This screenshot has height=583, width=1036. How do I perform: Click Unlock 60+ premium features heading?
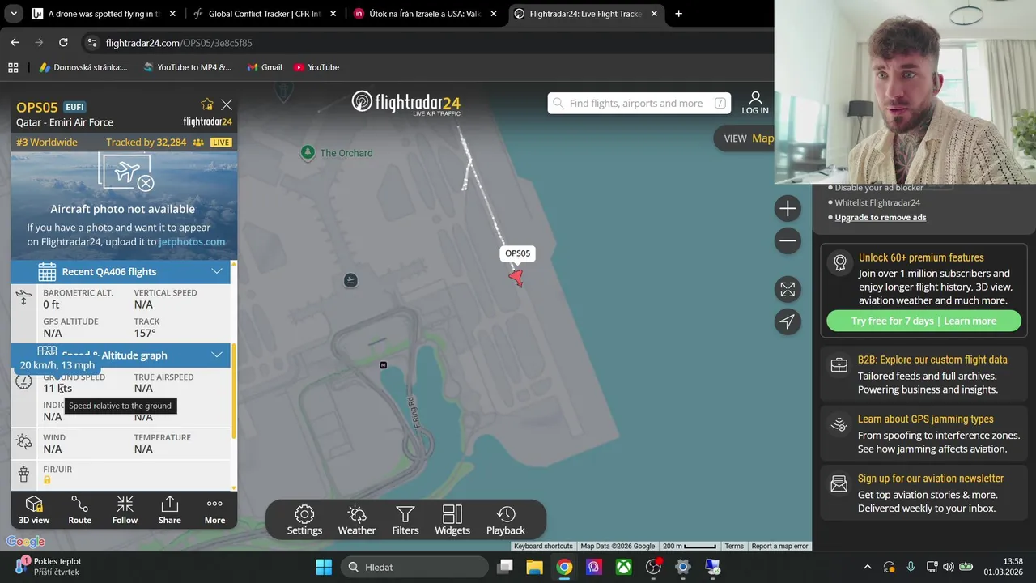[921, 257]
